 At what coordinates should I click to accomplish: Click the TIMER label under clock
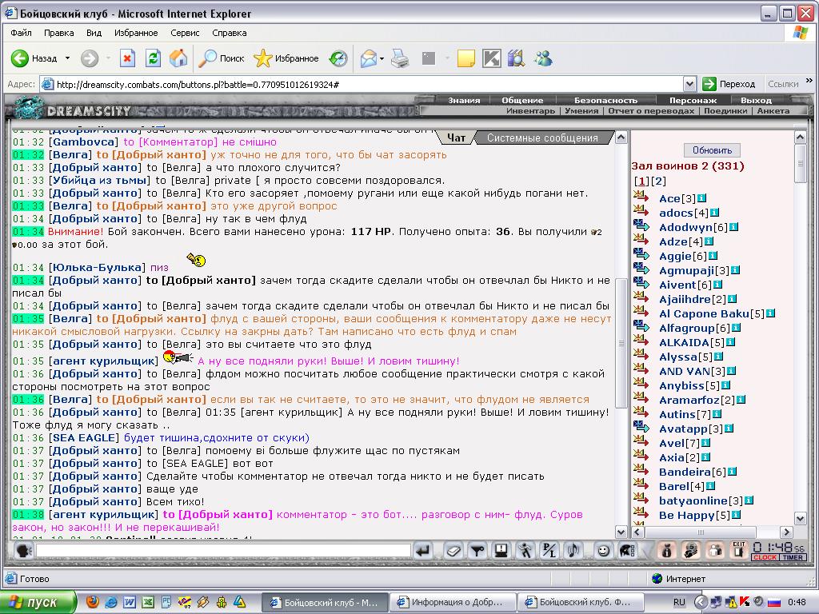[x=793, y=557]
